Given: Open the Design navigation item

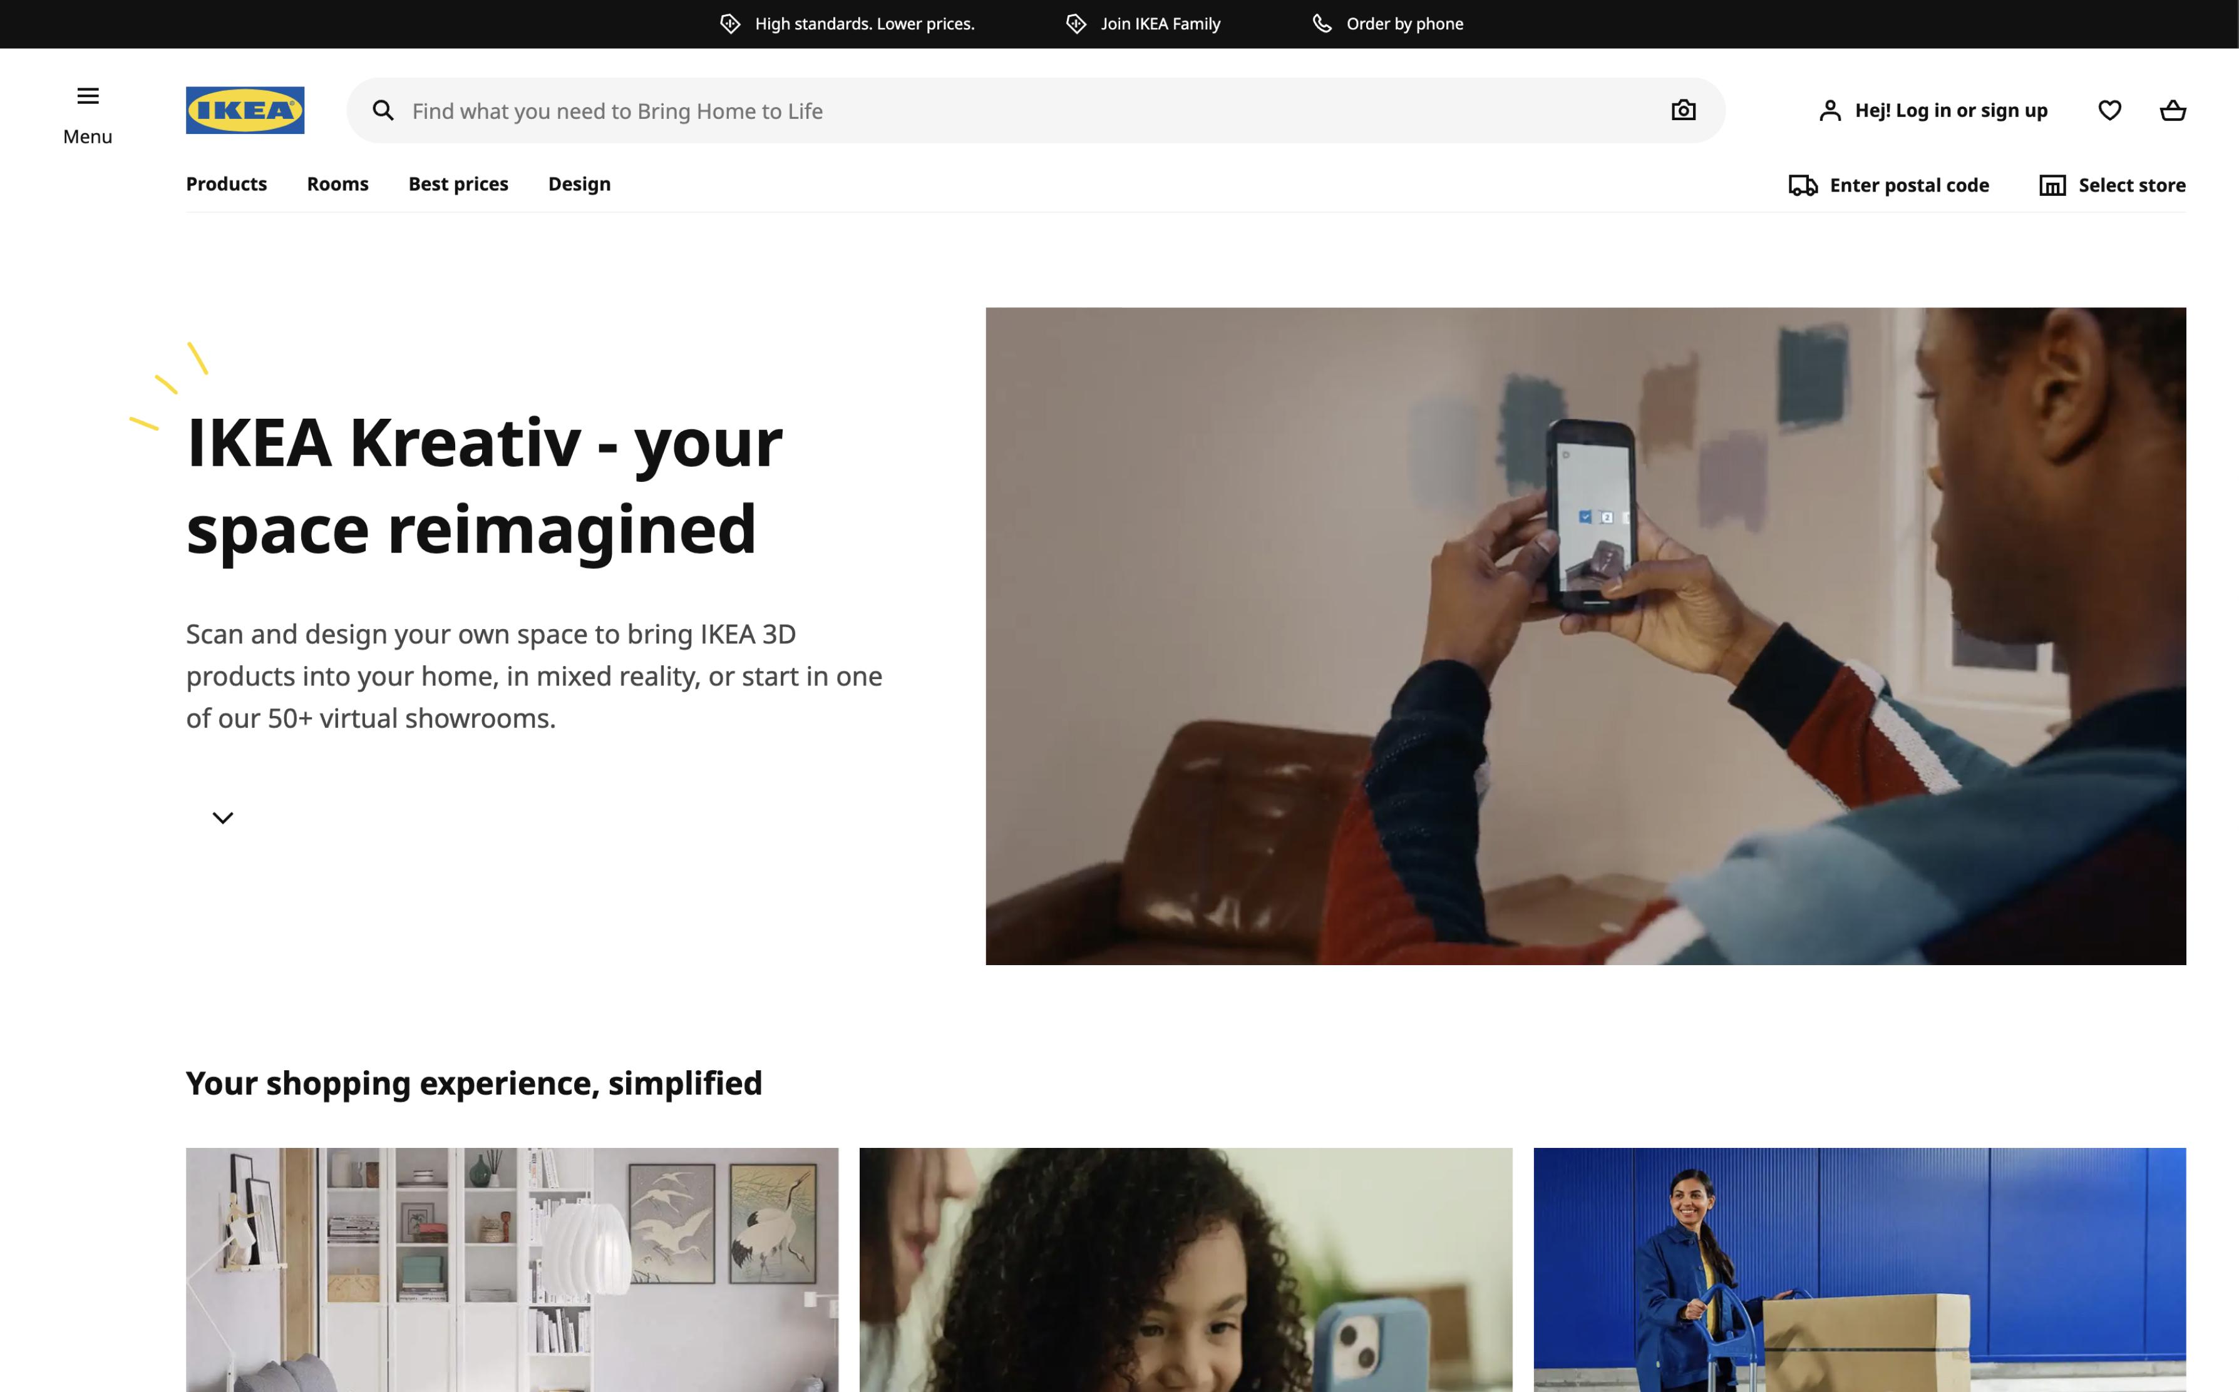Looking at the screenshot, I should tap(579, 184).
